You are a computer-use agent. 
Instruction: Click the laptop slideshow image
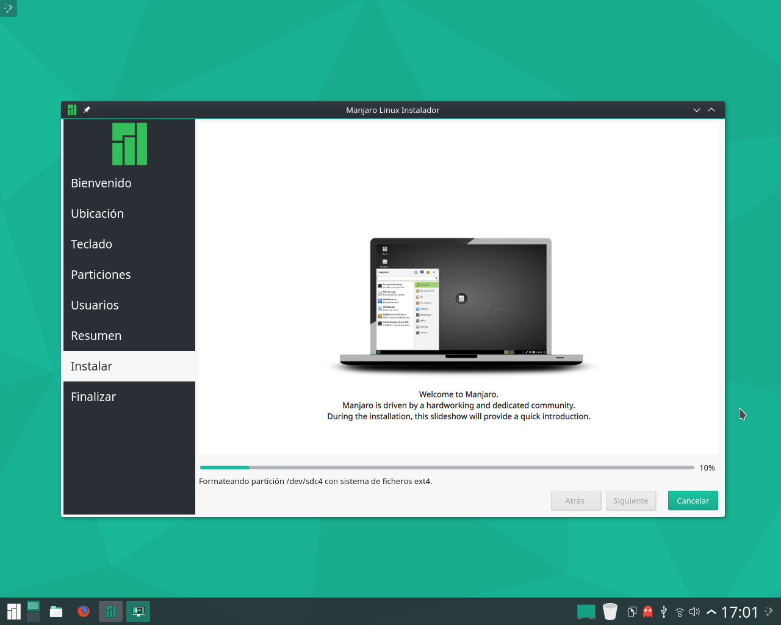(461, 305)
